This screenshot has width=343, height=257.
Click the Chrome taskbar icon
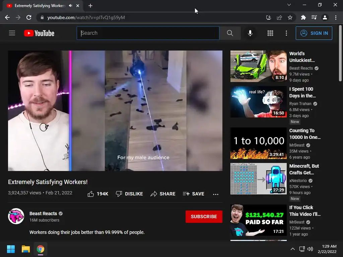[x=41, y=249]
